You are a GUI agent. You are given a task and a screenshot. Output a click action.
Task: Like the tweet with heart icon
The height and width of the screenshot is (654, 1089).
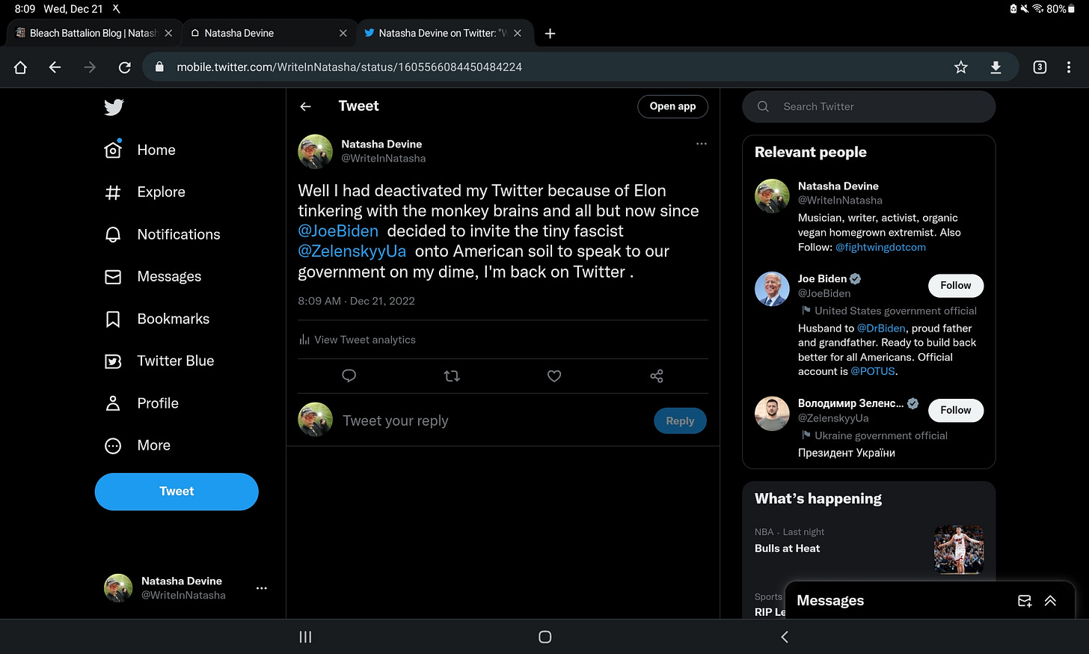coord(554,376)
